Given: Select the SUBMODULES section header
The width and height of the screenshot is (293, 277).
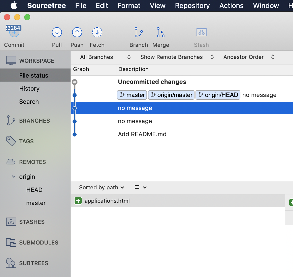Looking at the screenshot, I should click(x=39, y=243).
